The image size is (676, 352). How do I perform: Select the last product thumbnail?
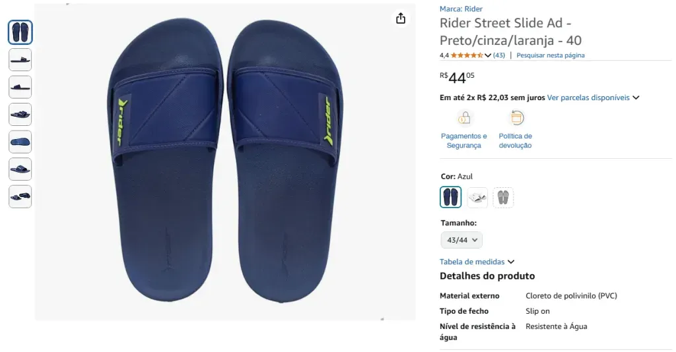(x=20, y=196)
